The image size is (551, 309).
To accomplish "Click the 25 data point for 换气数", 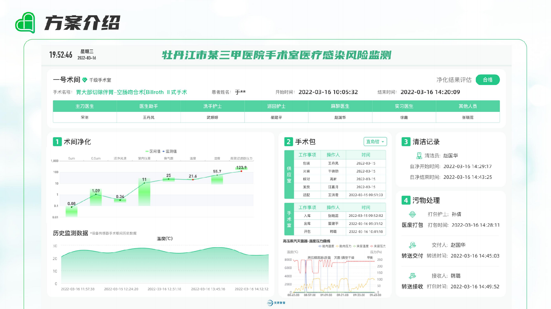I will click(x=169, y=179).
